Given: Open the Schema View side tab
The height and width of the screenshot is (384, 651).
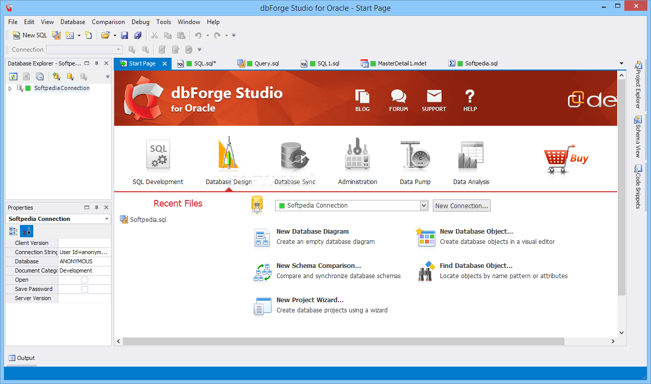Looking at the screenshot, I should 638,137.
